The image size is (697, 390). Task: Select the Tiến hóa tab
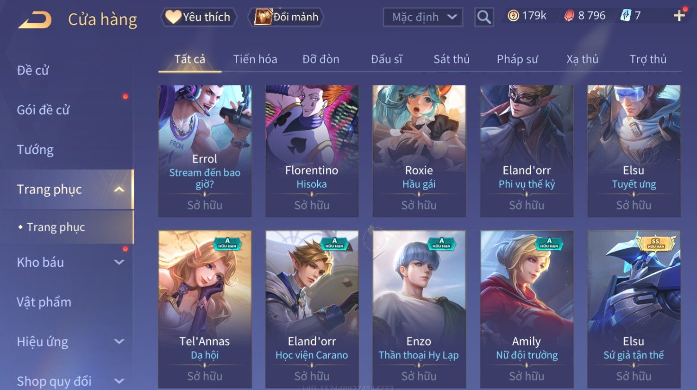click(255, 59)
